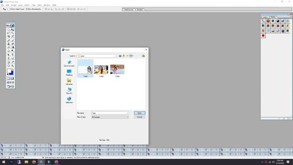Open the Image menu
This screenshot has height=165, width=293.
[x=13, y=5]
